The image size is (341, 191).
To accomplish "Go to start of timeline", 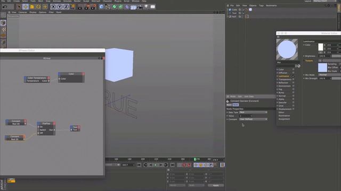I will 139,165.
